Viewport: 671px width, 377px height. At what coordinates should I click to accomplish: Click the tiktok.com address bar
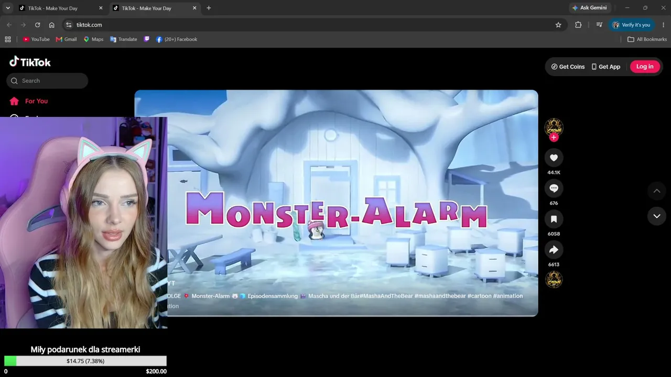315,25
